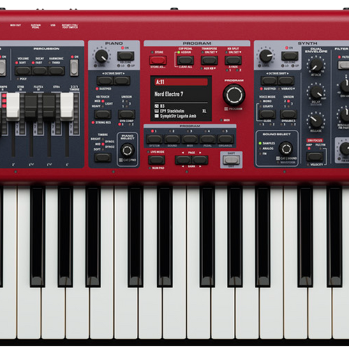
Task: Click the Sound Select dial
Action: pyautogui.click(x=285, y=149)
